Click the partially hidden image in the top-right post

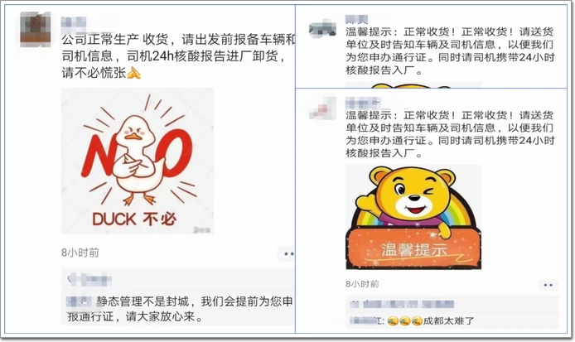click(413, 85)
